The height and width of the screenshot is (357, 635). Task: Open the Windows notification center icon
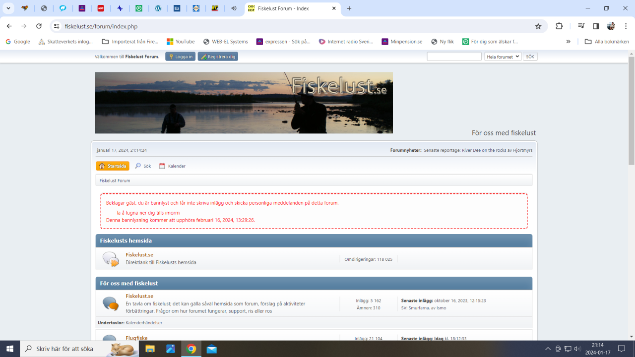coord(622,349)
